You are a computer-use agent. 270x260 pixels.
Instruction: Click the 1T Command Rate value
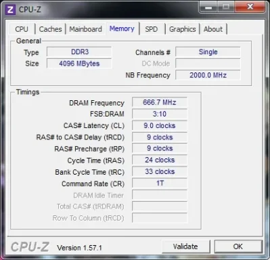click(160, 183)
